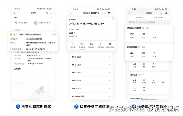
Task: Open search on 服务号 screen
Action: [x=47, y=13]
